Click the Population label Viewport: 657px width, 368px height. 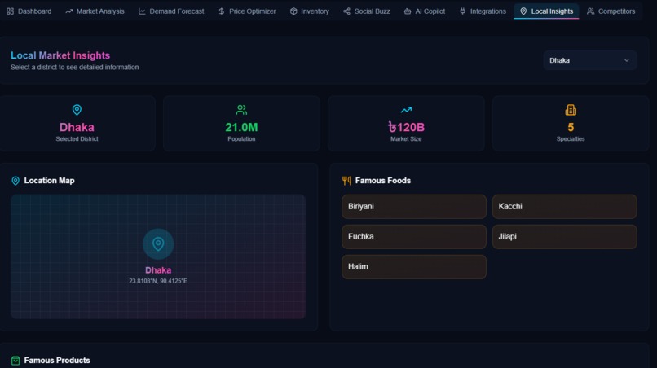point(241,139)
